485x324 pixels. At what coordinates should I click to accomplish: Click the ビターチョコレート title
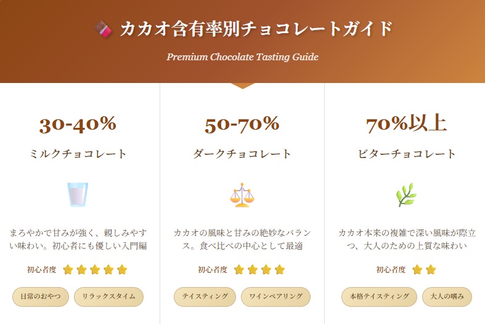point(407,154)
